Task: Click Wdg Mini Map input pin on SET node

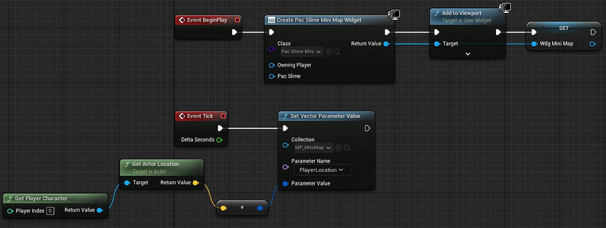Action: pos(534,44)
